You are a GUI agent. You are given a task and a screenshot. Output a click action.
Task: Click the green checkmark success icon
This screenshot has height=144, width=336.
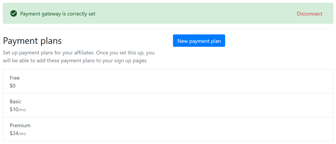click(14, 13)
